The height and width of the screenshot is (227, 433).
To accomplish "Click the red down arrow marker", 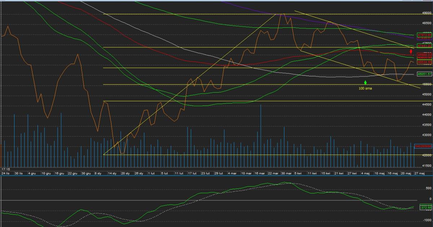I will tap(411, 52).
